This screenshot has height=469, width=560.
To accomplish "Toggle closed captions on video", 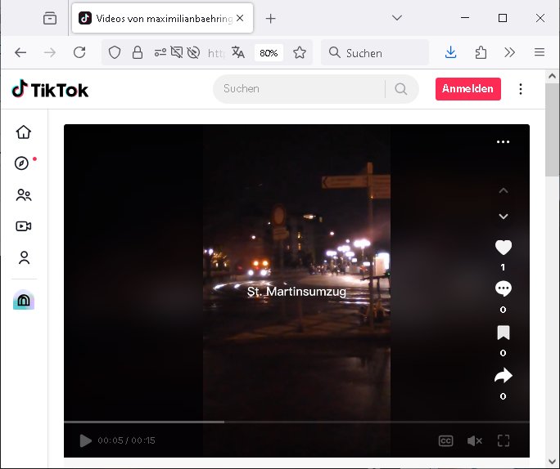I will tap(445, 441).
